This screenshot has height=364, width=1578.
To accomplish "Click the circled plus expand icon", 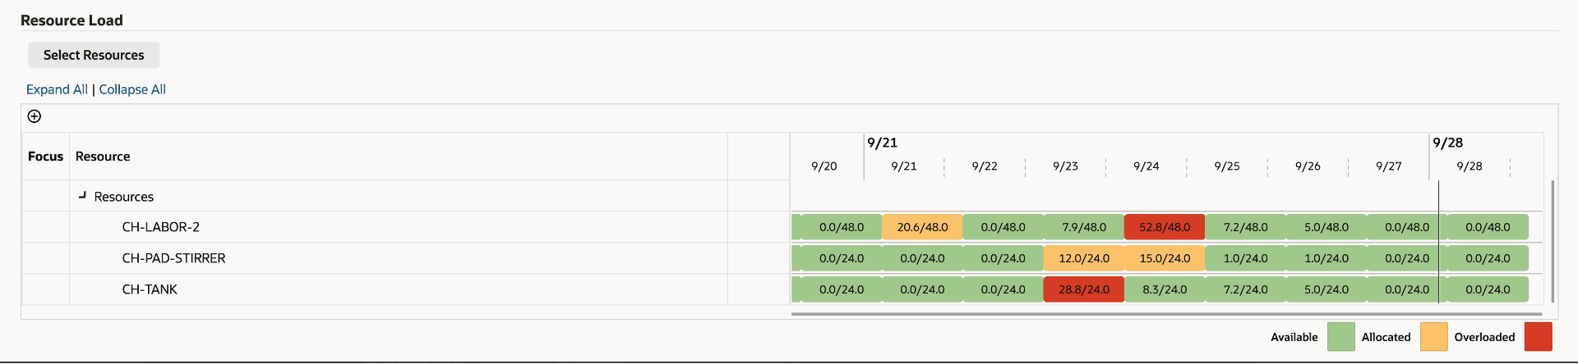I will [x=35, y=116].
